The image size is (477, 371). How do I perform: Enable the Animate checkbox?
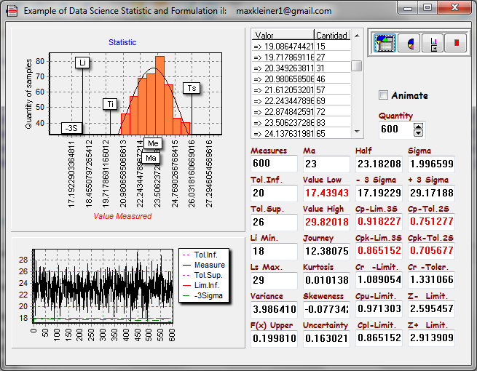pyautogui.click(x=384, y=95)
